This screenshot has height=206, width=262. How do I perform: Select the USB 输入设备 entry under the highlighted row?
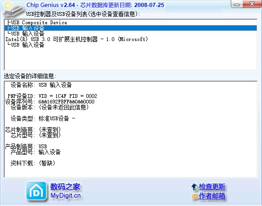(131, 34)
